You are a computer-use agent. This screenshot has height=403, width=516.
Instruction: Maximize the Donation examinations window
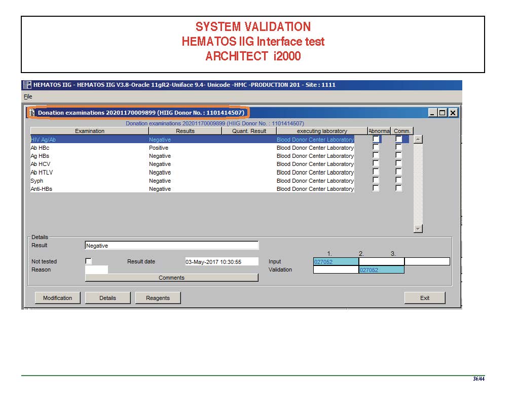(442, 113)
